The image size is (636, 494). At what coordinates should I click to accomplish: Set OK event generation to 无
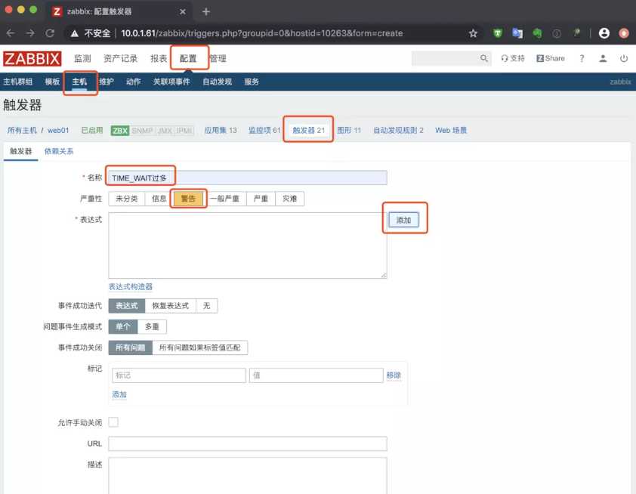tap(206, 306)
